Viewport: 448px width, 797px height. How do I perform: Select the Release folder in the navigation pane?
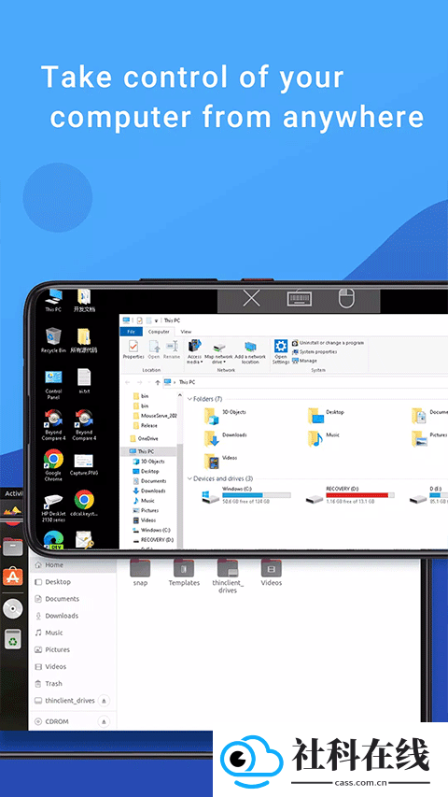146,425
